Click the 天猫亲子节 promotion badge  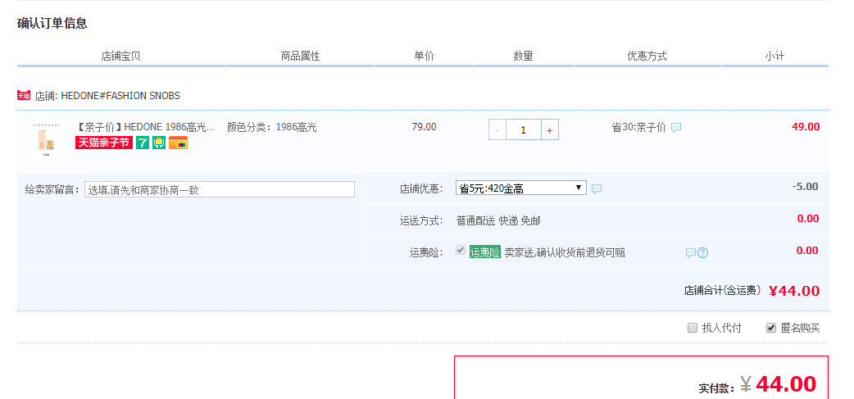[104, 143]
